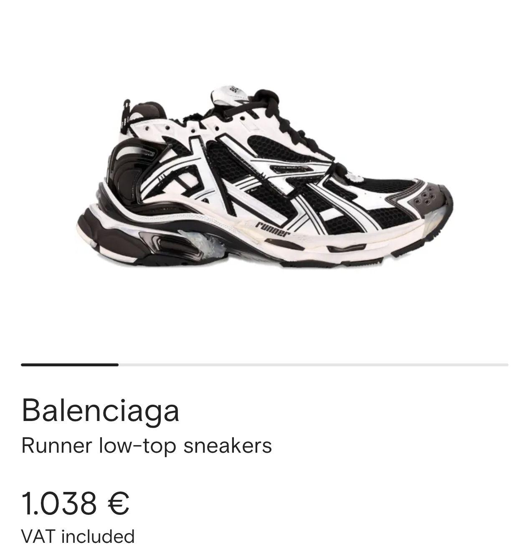
Task: Click the 1.038 € price
Action: (76, 503)
